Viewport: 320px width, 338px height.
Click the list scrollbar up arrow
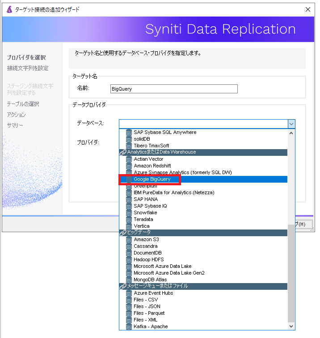[291, 133]
